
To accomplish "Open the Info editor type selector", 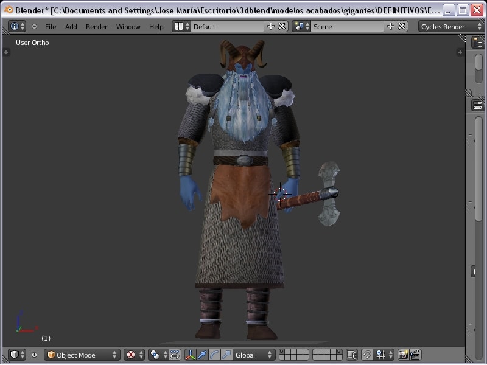I will [x=17, y=27].
